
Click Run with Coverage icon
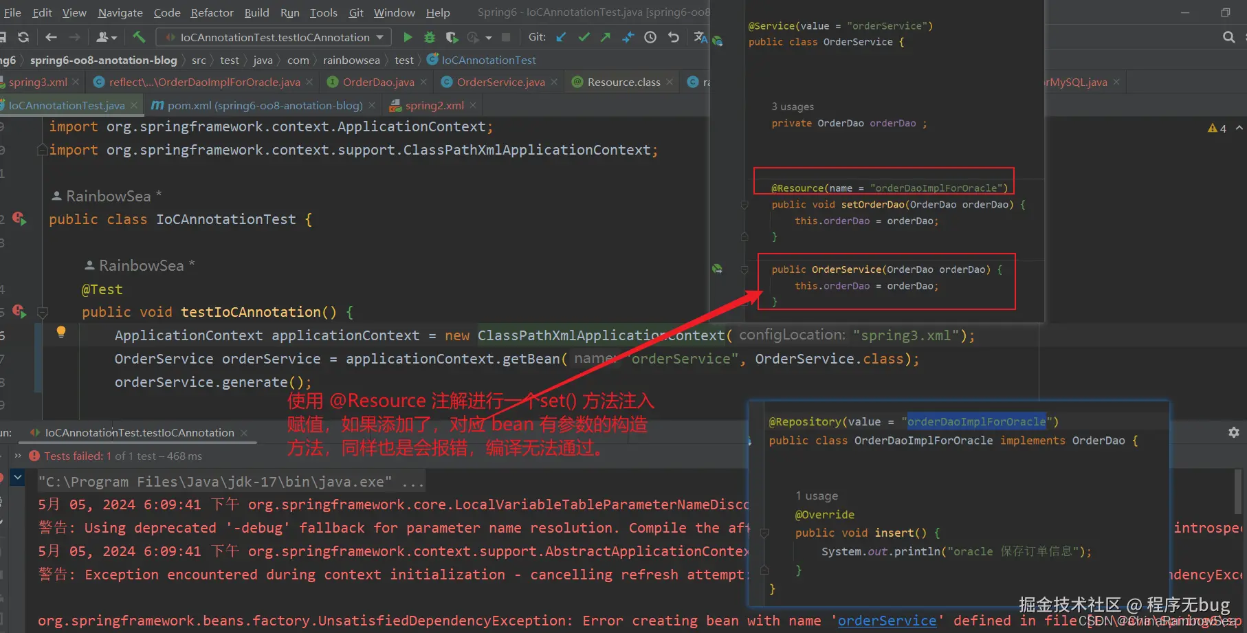[x=451, y=37]
